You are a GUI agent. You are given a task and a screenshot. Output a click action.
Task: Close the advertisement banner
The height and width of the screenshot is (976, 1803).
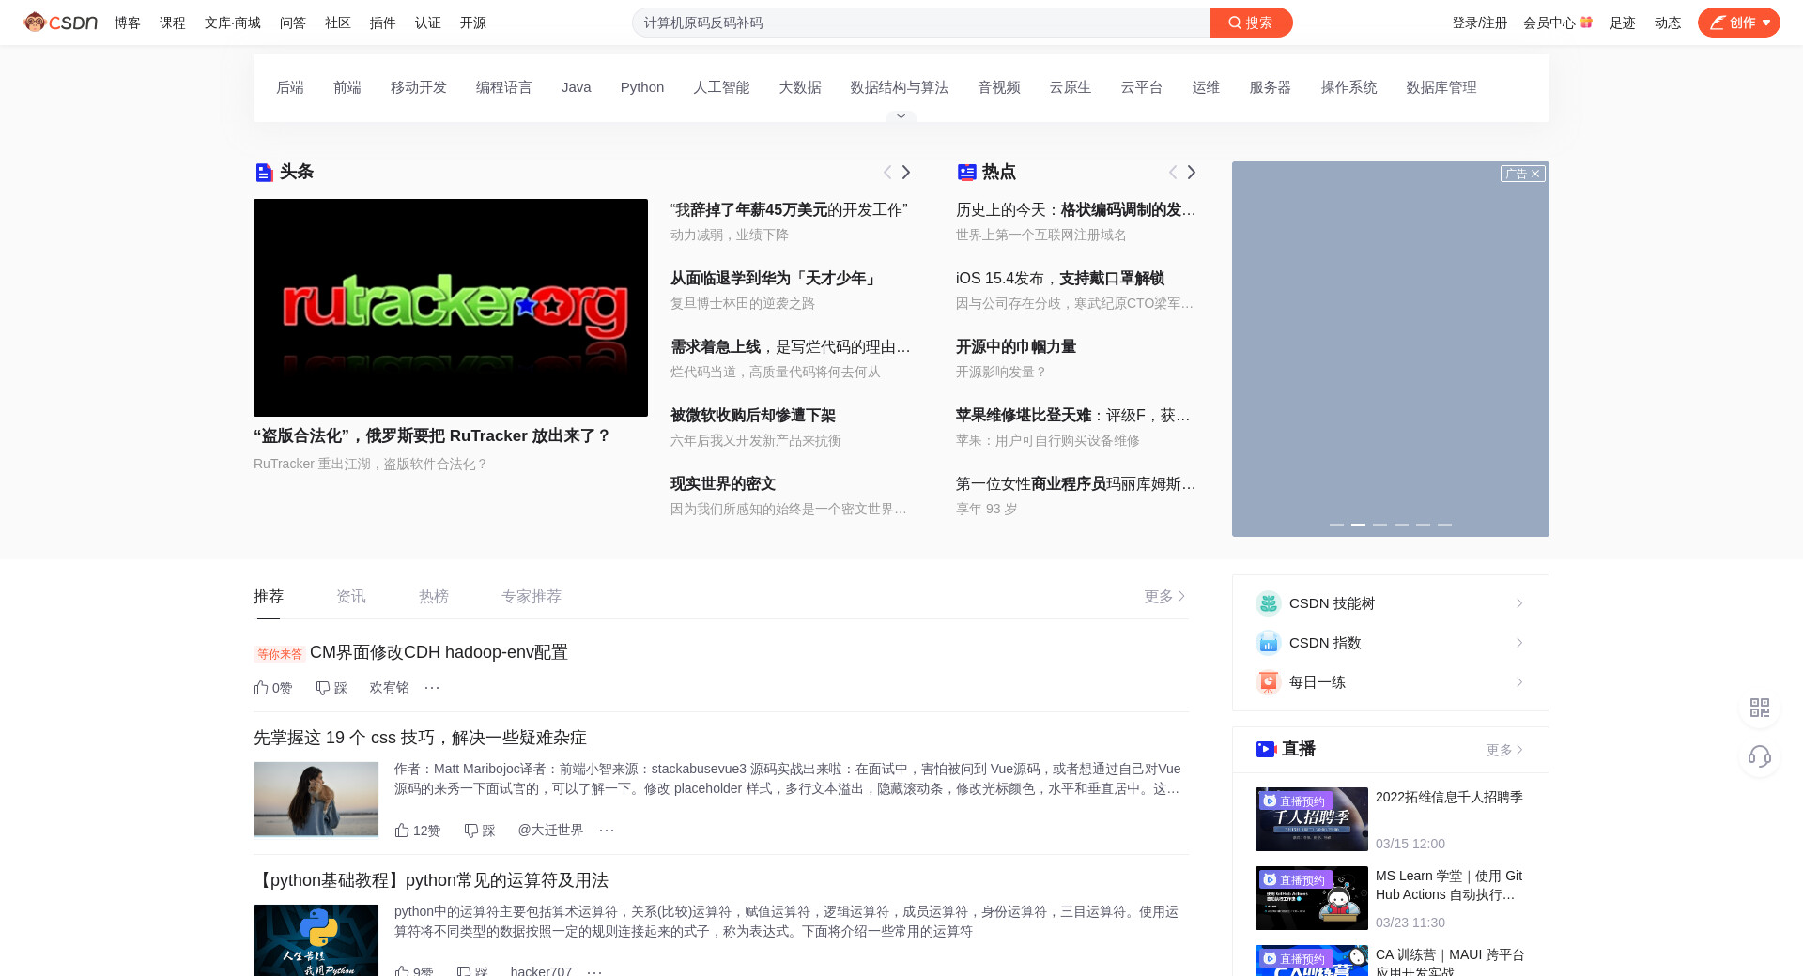(1535, 174)
